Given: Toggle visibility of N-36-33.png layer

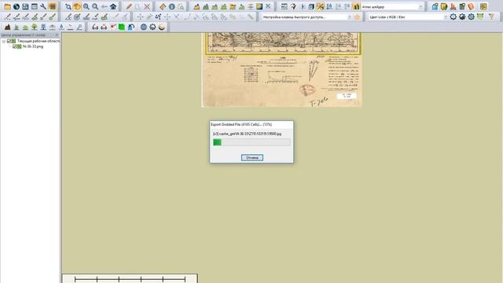Looking at the screenshot, I should [15, 46].
